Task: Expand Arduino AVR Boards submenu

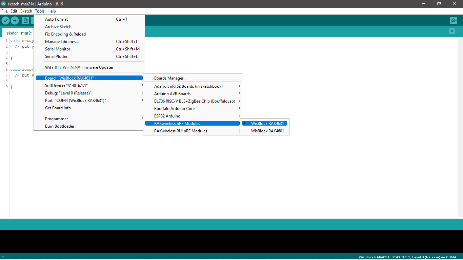Action: pyautogui.click(x=192, y=94)
